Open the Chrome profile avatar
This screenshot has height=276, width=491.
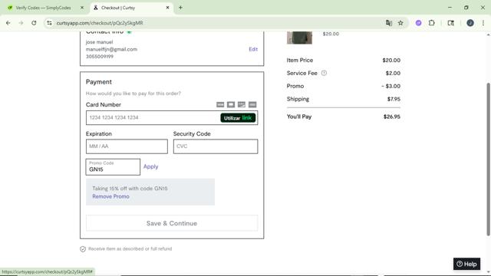[x=470, y=23]
